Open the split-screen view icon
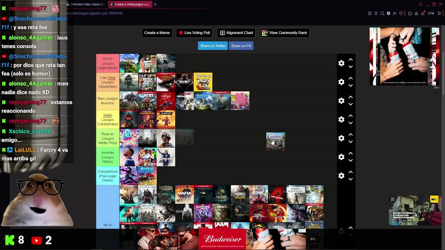The width and height of the screenshot is (445, 250). pyautogui.click(x=370, y=13)
